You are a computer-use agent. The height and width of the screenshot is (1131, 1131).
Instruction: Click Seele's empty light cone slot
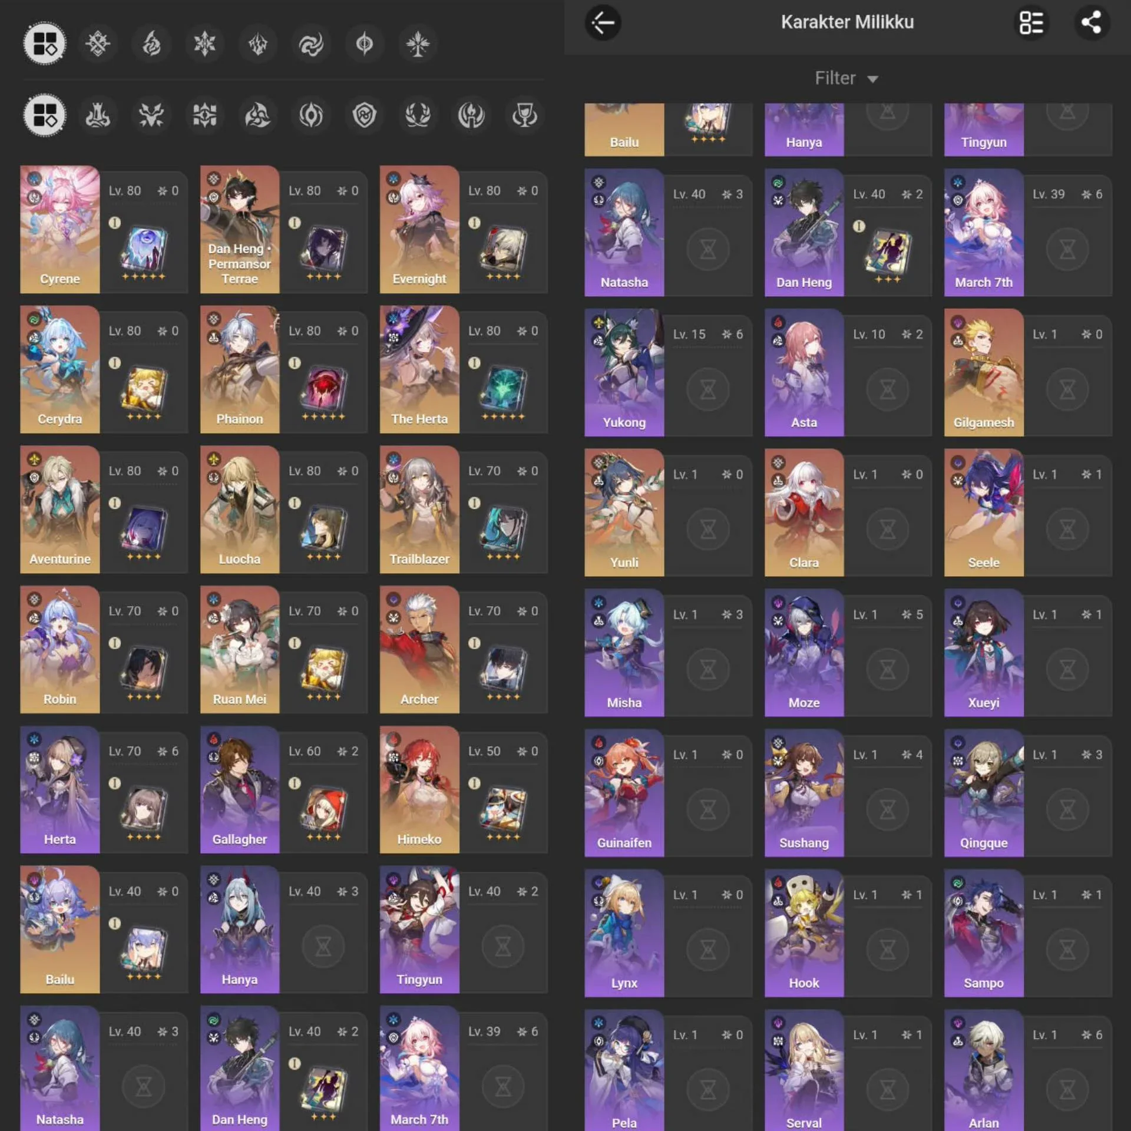coord(1067,529)
